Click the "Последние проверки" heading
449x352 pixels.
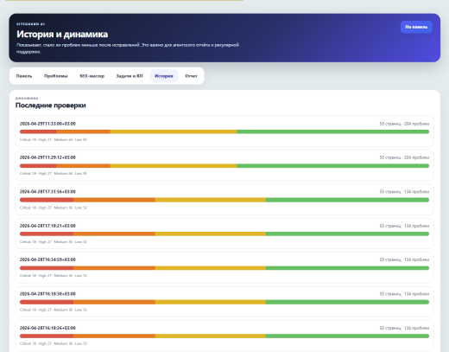[51, 106]
